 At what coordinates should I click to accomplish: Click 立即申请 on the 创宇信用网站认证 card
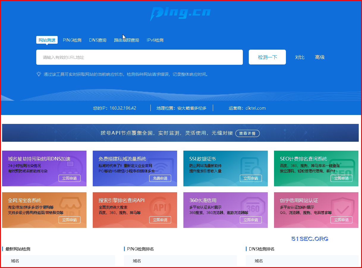tap(341, 220)
